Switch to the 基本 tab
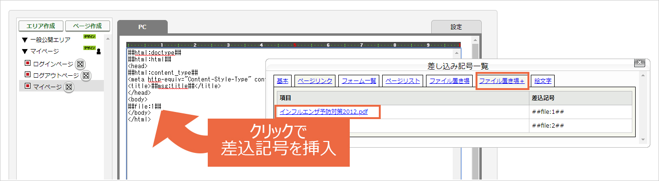Screen dimensions: 659x181 click(282, 81)
